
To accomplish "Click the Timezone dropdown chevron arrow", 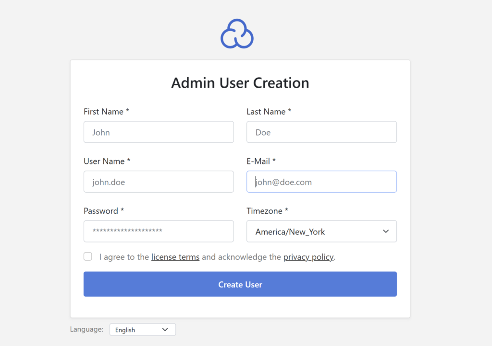I will coord(385,231).
